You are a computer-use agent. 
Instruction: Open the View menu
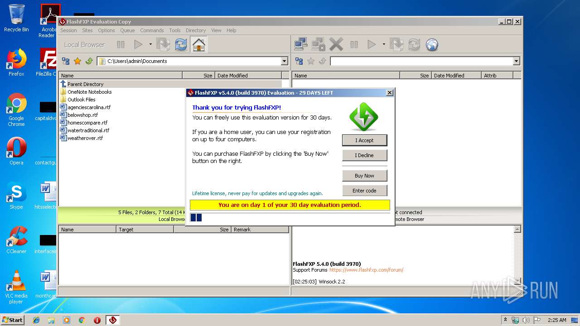click(x=216, y=30)
